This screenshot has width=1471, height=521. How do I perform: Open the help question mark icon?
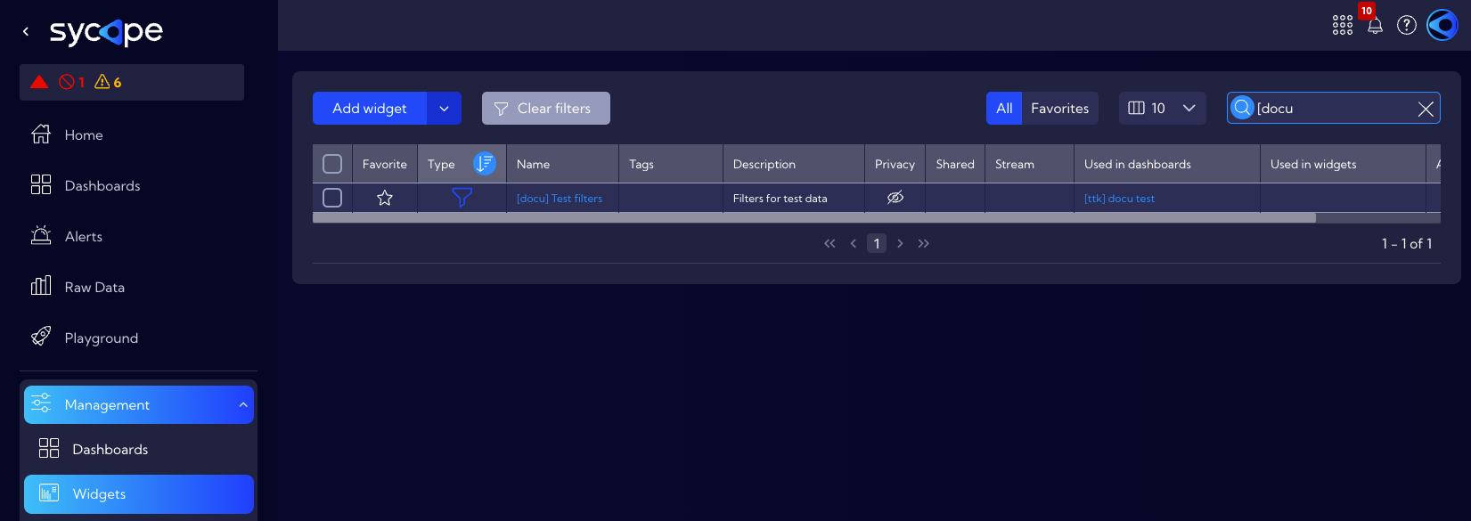[x=1407, y=25]
